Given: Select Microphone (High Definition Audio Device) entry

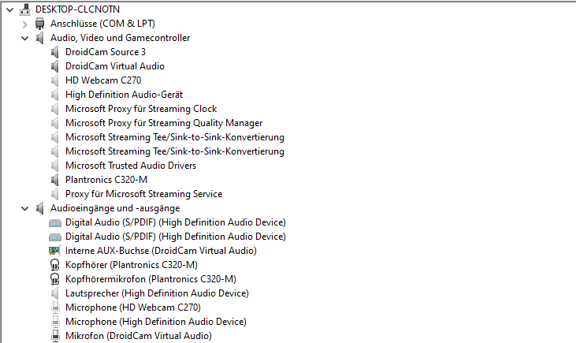Looking at the screenshot, I should coord(156,322).
